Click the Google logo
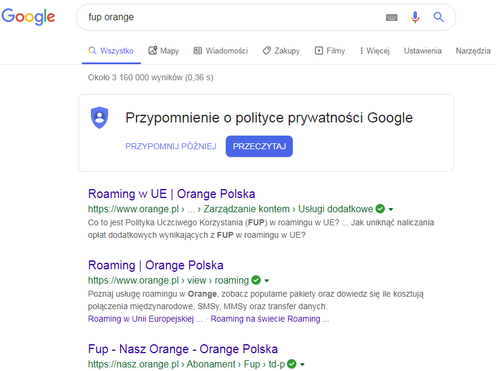Image resolution: width=496 pixels, height=371 pixels. [28, 17]
